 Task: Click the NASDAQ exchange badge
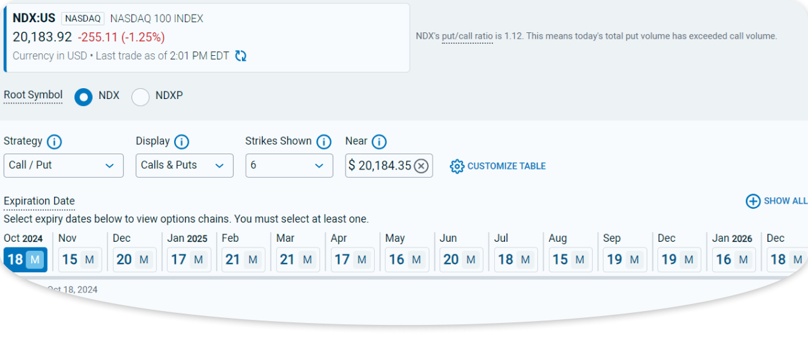[x=83, y=18]
